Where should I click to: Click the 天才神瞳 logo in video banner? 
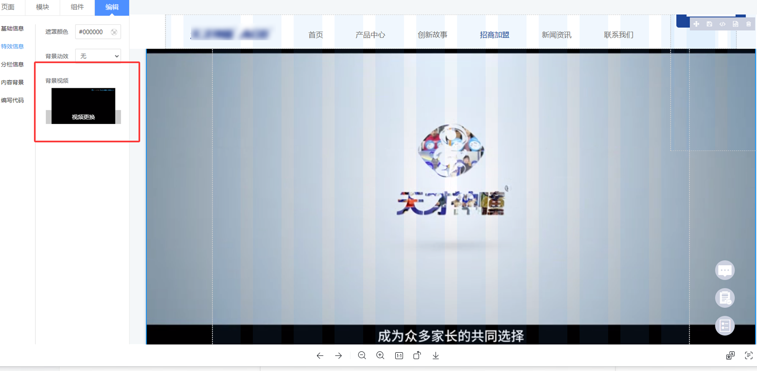(x=451, y=170)
